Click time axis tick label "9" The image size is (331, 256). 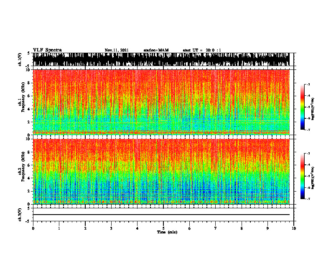(x=267, y=228)
